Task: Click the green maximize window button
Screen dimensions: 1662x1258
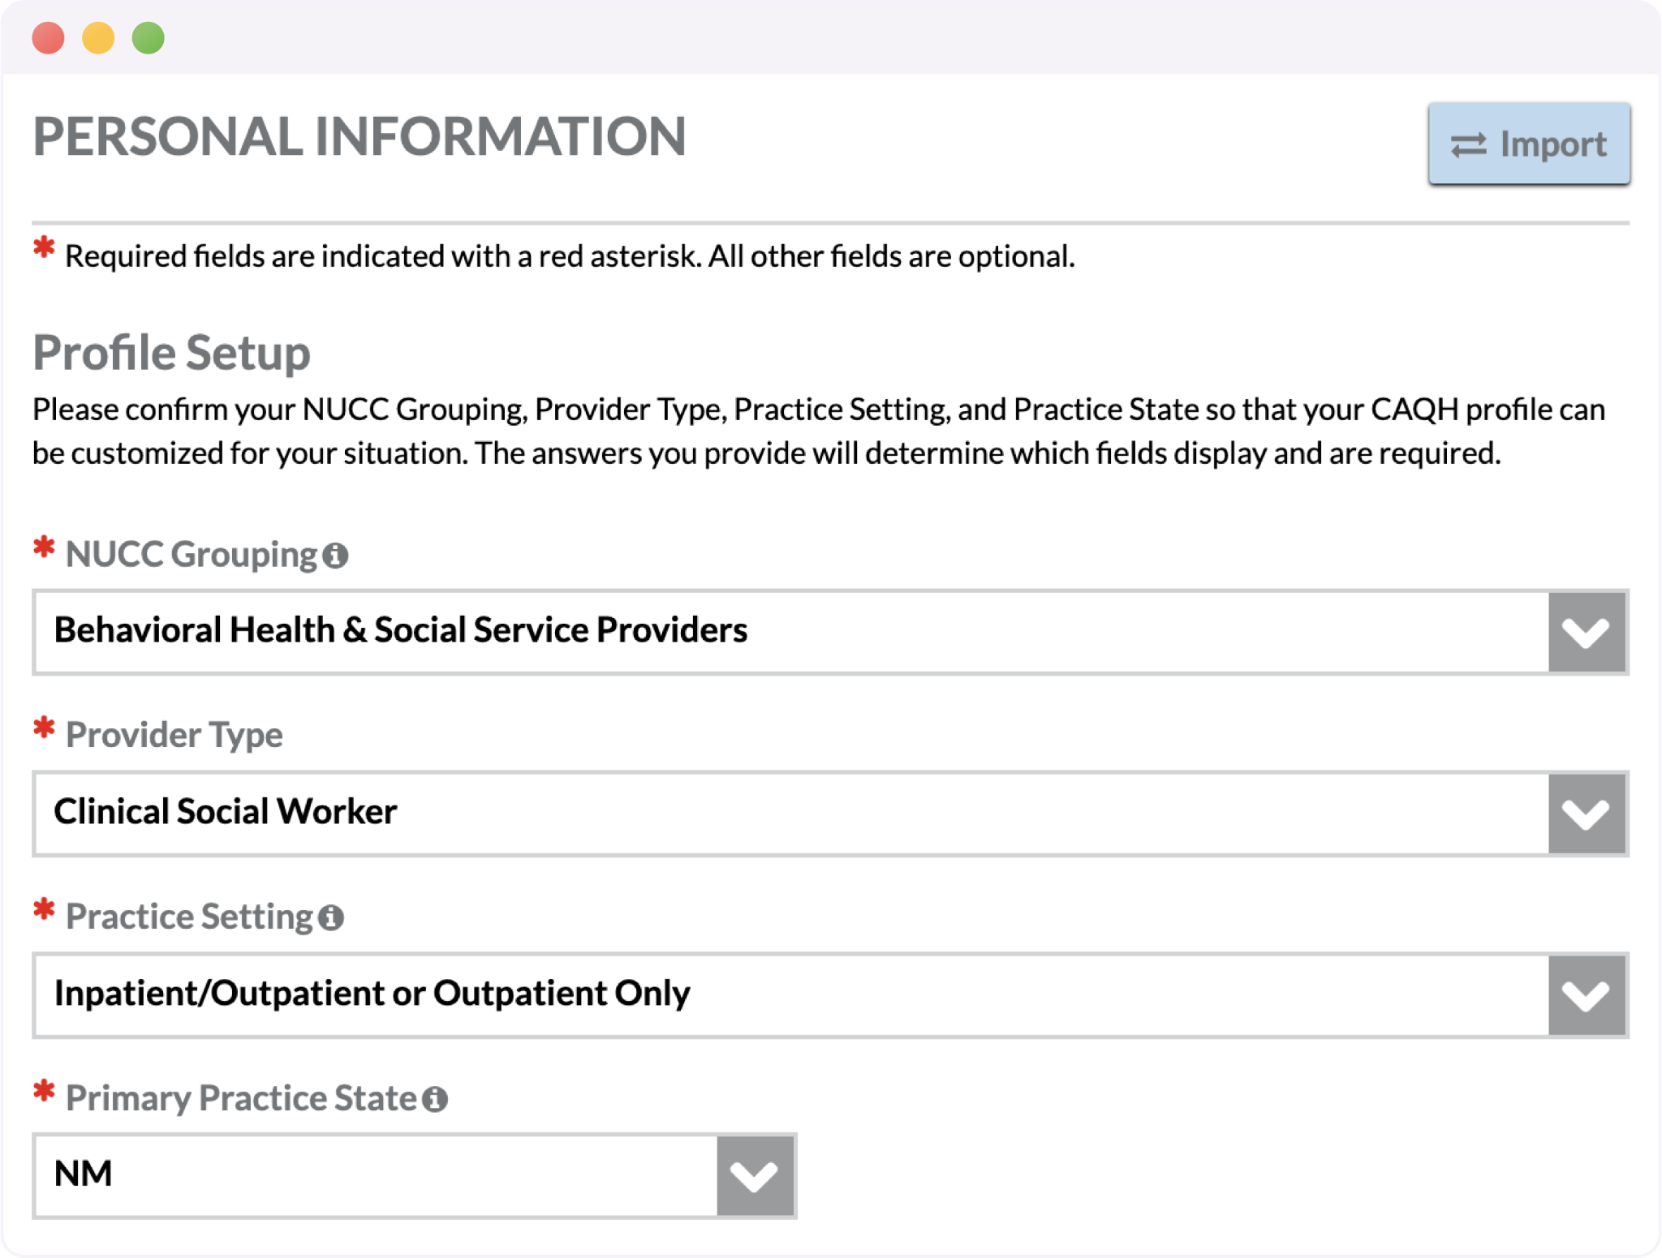Action: pyautogui.click(x=149, y=38)
